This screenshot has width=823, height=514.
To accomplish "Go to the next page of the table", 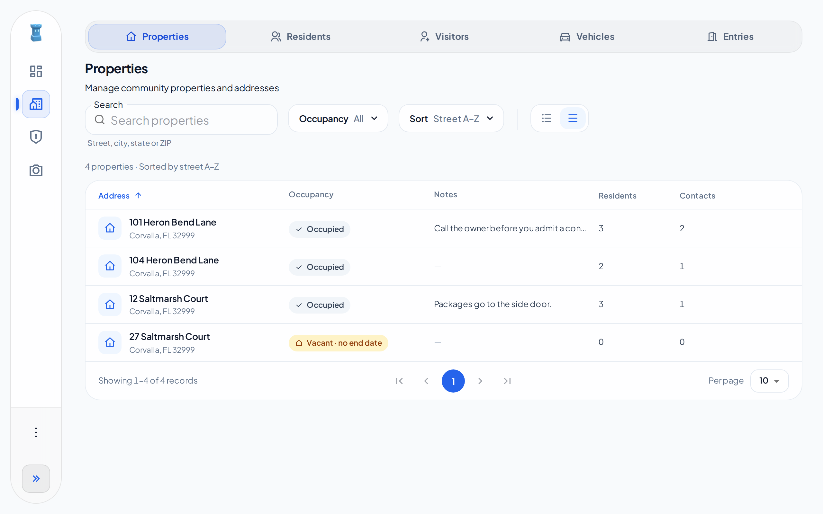I will click(x=480, y=381).
